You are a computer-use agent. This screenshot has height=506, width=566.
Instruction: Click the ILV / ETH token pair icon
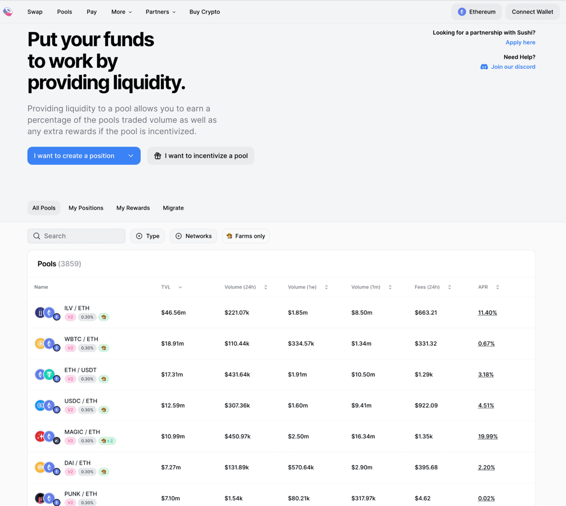point(46,313)
